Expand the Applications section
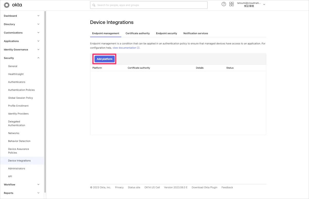Image resolution: width=309 pixels, height=199 pixels. point(38,41)
